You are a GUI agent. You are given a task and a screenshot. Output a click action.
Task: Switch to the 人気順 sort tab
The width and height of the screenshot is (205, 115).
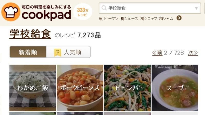(68, 52)
